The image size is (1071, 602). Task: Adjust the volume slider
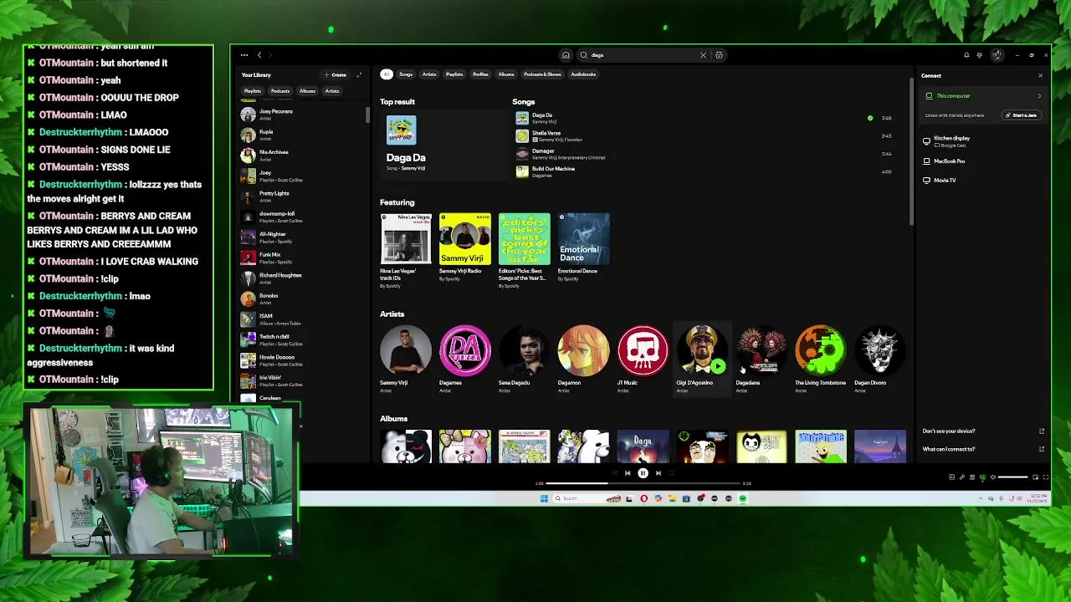(1012, 477)
